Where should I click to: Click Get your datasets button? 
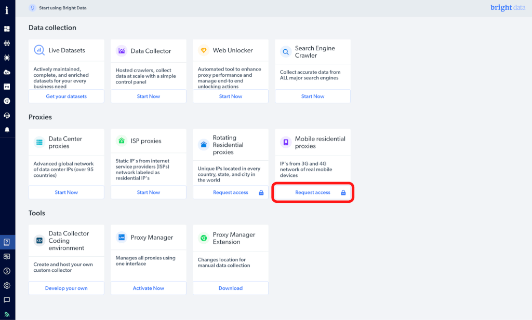(x=66, y=96)
